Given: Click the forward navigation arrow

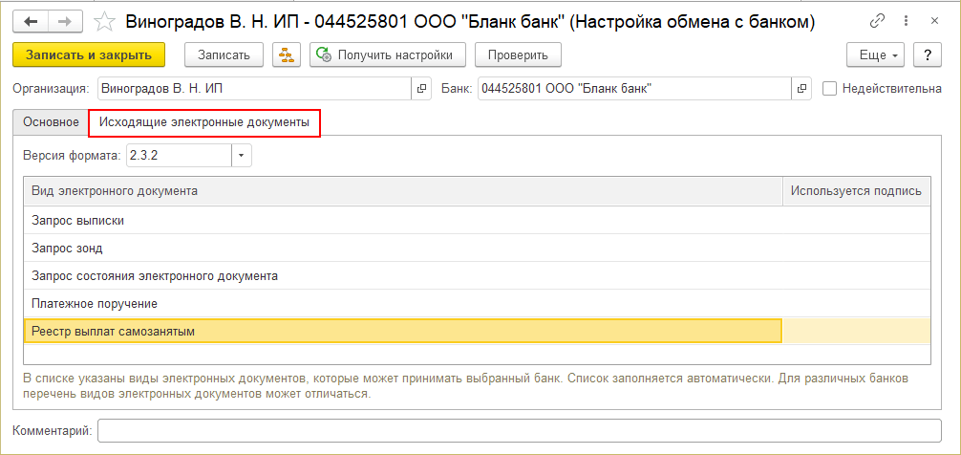Looking at the screenshot, I should click(x=65, y=20).
